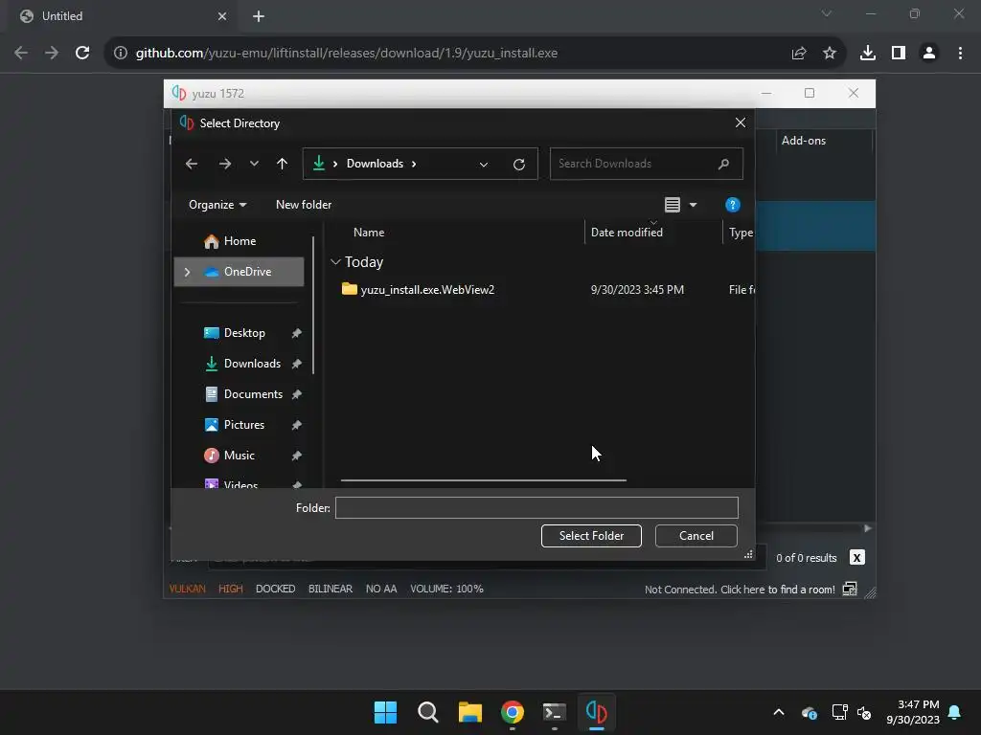Click the 9/30/2023 3:45 PM date cell
The image size is (981, 735).
(x=637, y=289)
